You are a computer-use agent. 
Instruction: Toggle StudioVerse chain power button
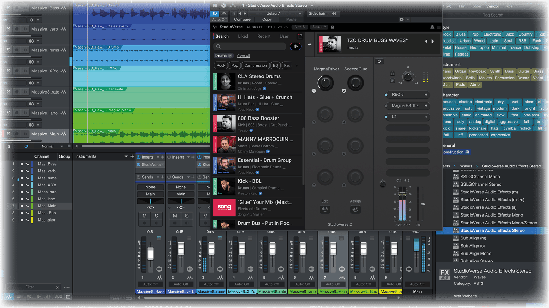click(x=379, y=61)
